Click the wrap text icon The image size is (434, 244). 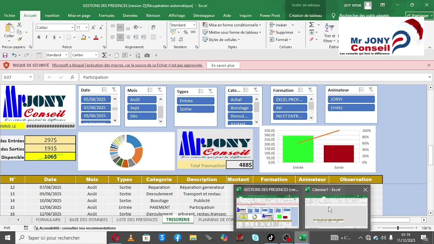click(x=153, y=27)
